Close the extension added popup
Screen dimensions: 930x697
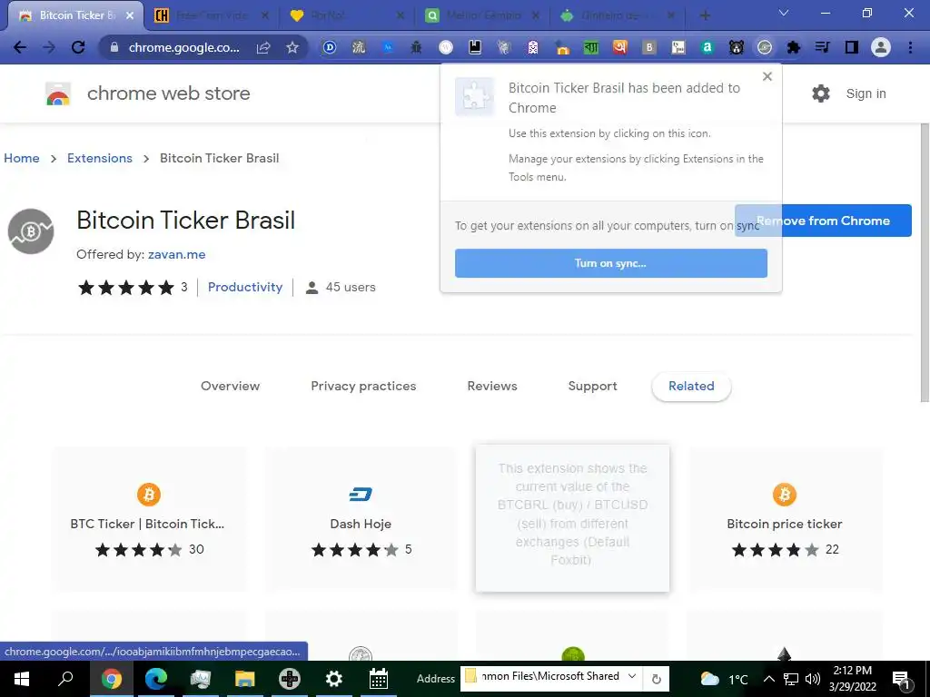point(767,76)
